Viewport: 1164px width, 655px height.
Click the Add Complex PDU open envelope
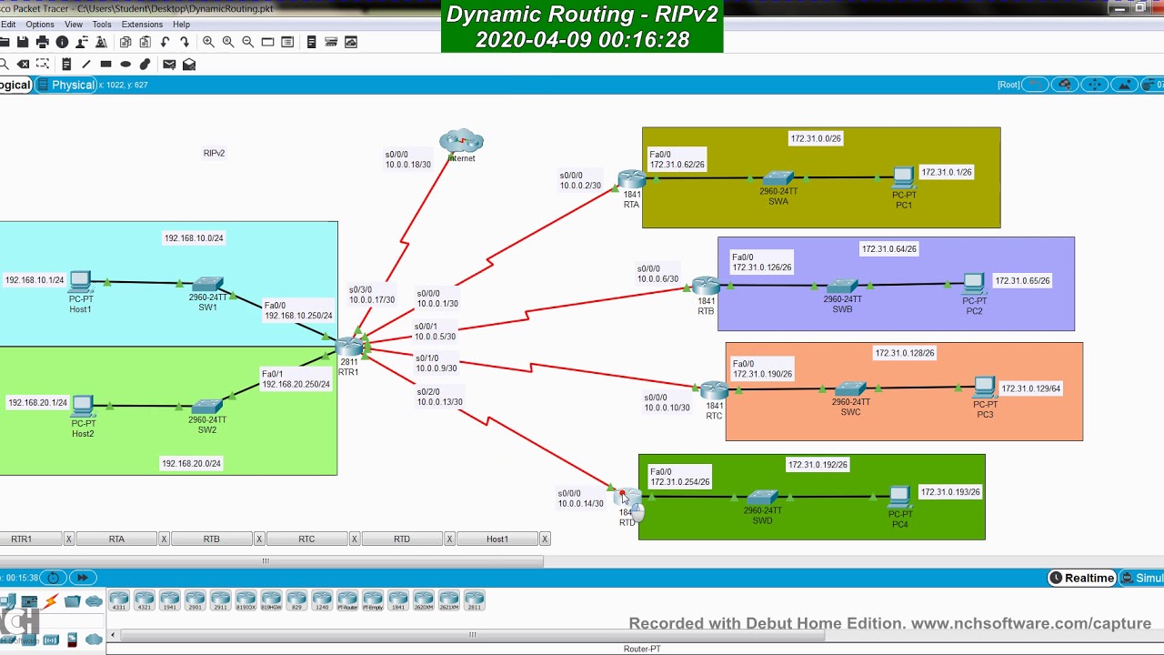point(189,65)
